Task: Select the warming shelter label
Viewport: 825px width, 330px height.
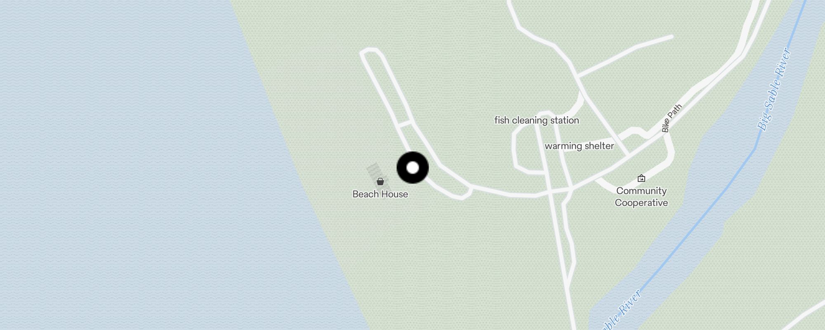Action: click(579, 146)
